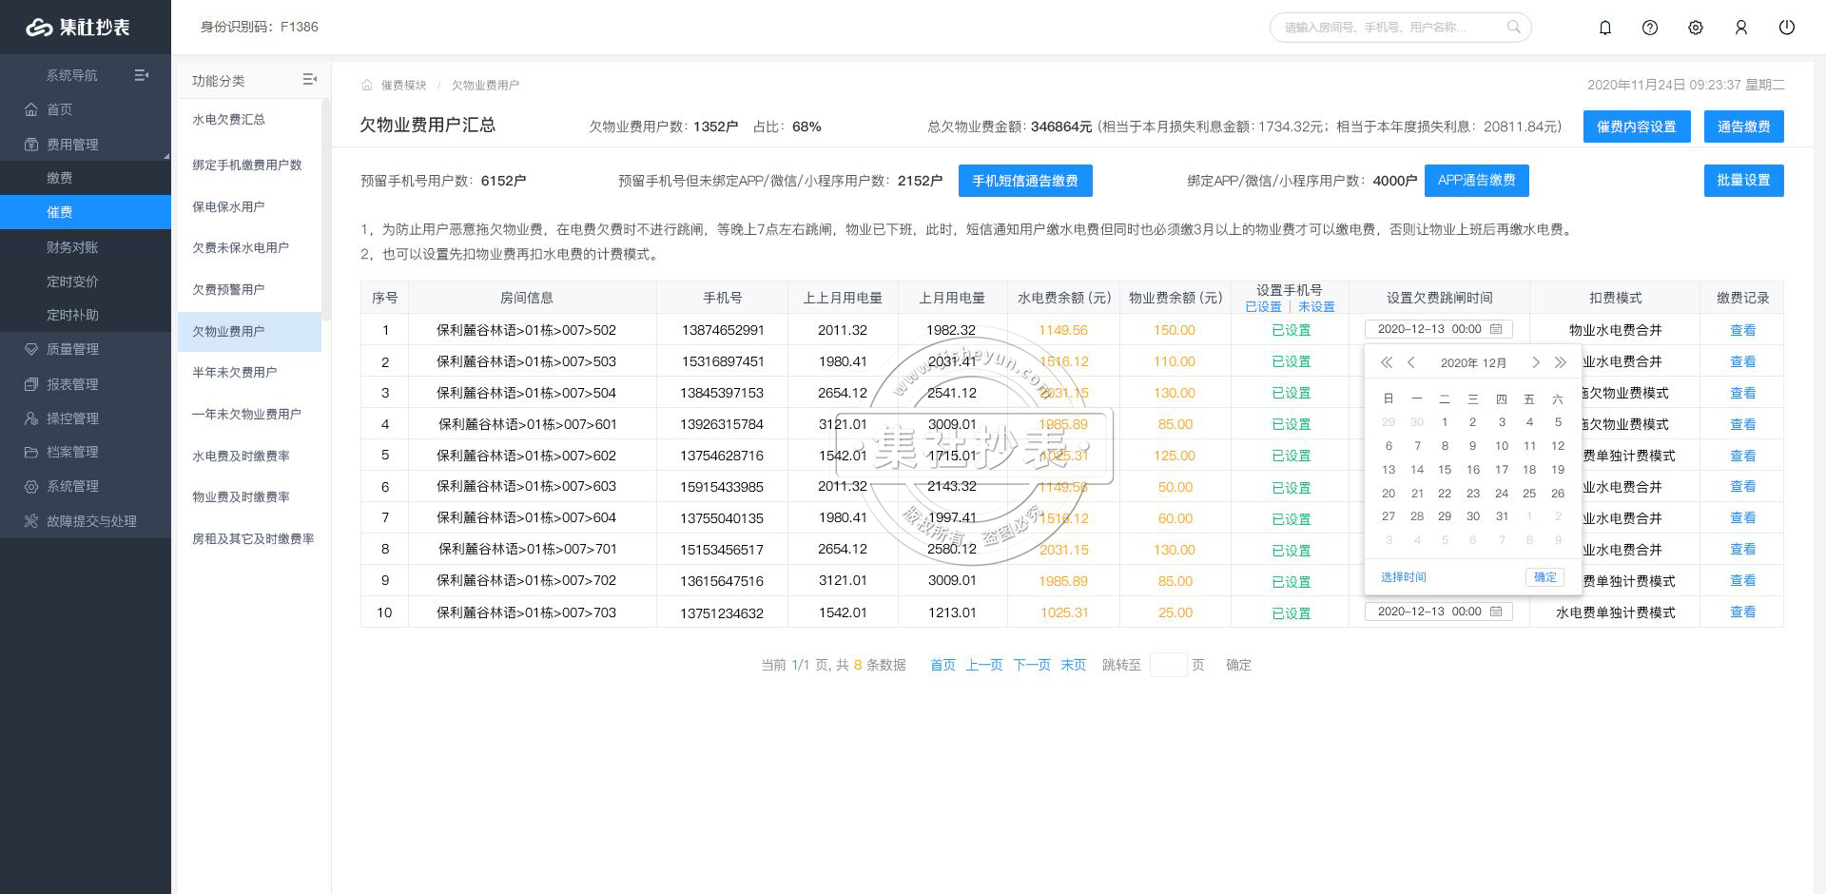Viewport: 1826px width, 894px height.
Task: Click the user profile icon
Action: (x=1741, y=28)
